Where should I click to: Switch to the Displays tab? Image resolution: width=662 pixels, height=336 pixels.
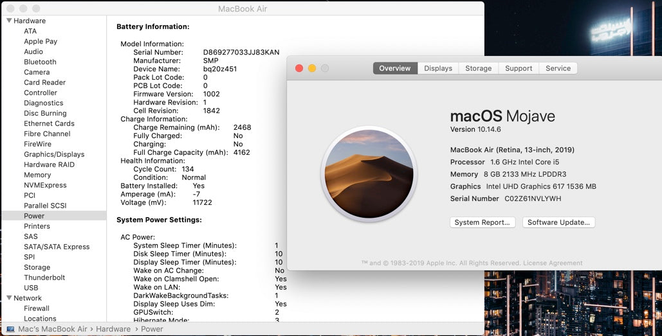click(437, 68)
